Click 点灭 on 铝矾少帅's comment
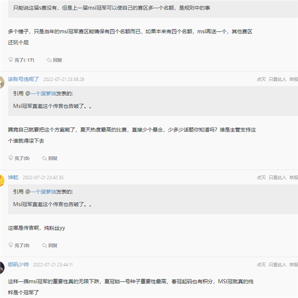This screenshot has width=298, height=298. [261, 264]
